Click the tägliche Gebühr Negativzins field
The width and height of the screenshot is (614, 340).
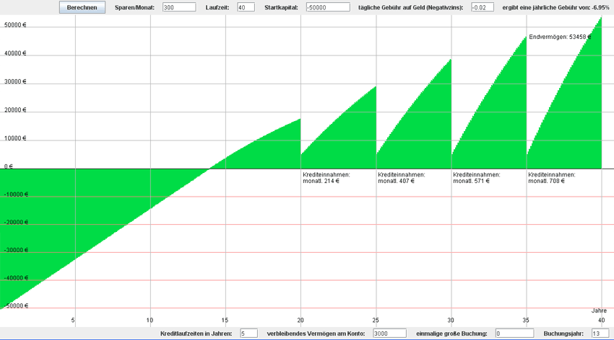click(x=482, y=7)
